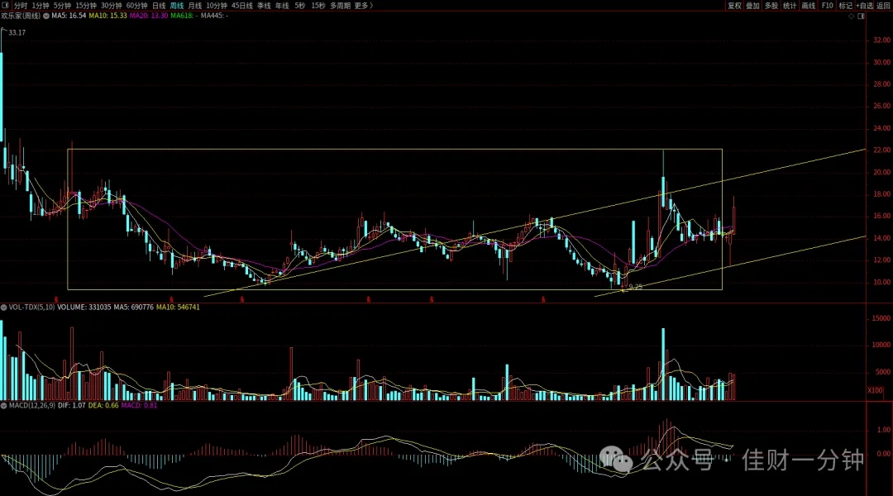
Task: Click the 复权 adjustment button
Action: pyautogui.click(x=735, y=6)
